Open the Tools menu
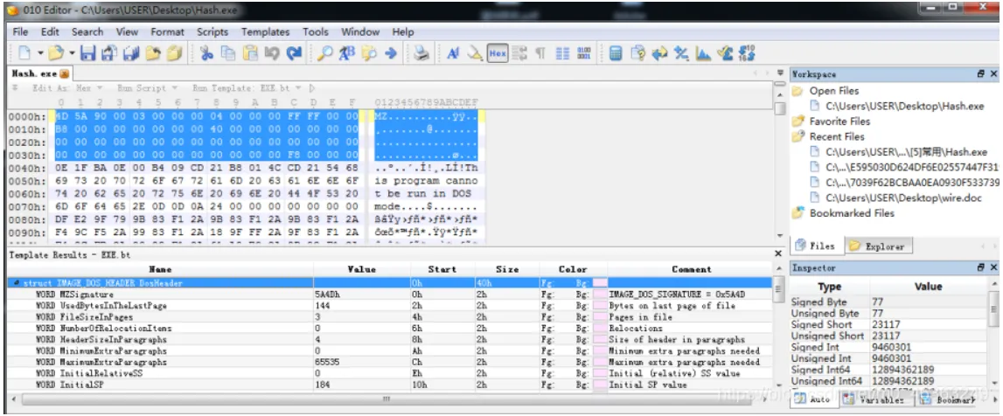1003x416 pixels. pyautogui.click(x=316, y=32)
